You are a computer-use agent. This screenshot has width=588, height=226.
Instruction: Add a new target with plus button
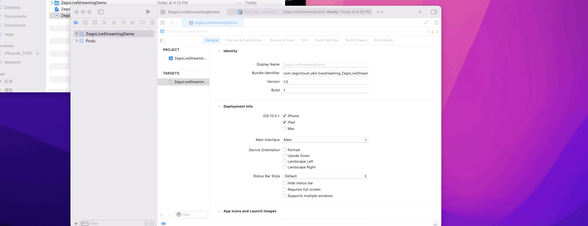tap(162, 215)
